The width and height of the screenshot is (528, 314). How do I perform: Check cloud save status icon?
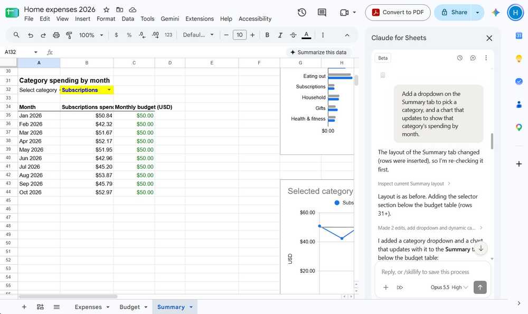click(x=133, y=10)
